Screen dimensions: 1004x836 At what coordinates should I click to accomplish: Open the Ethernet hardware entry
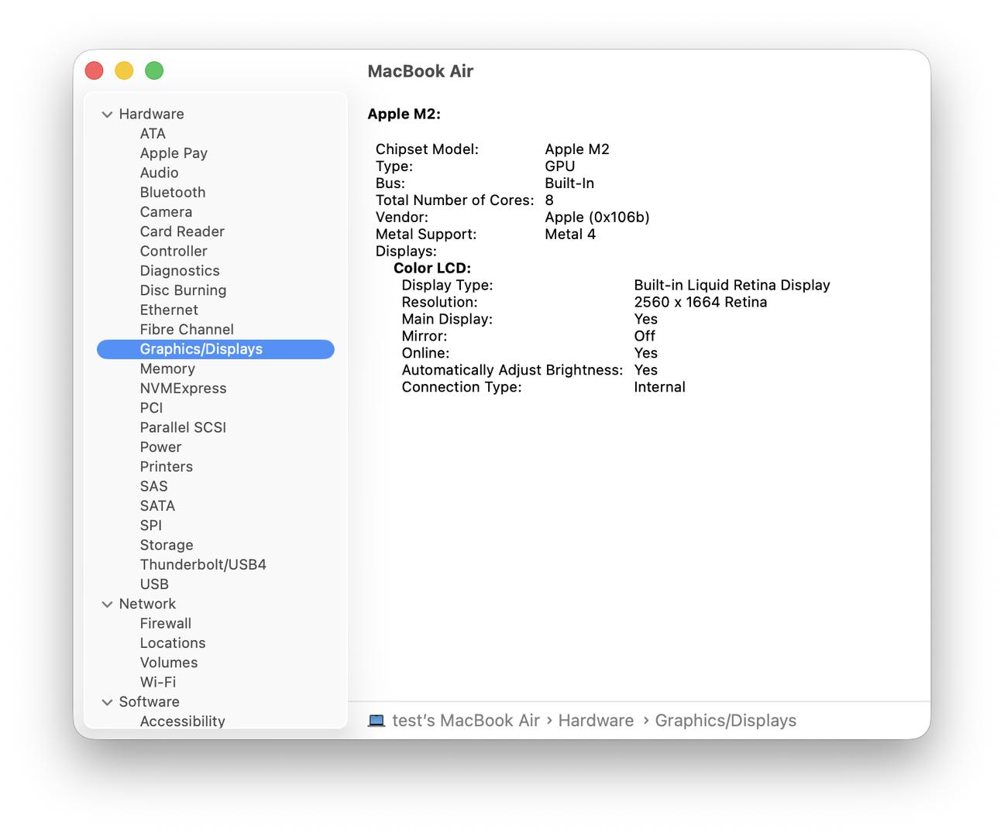(169, 310)
